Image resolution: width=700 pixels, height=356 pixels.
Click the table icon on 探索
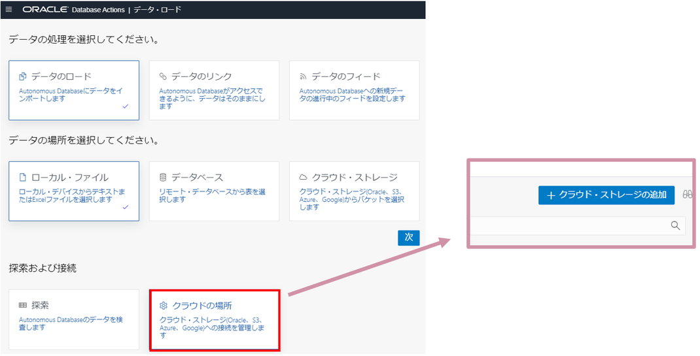tap(23, 305)
